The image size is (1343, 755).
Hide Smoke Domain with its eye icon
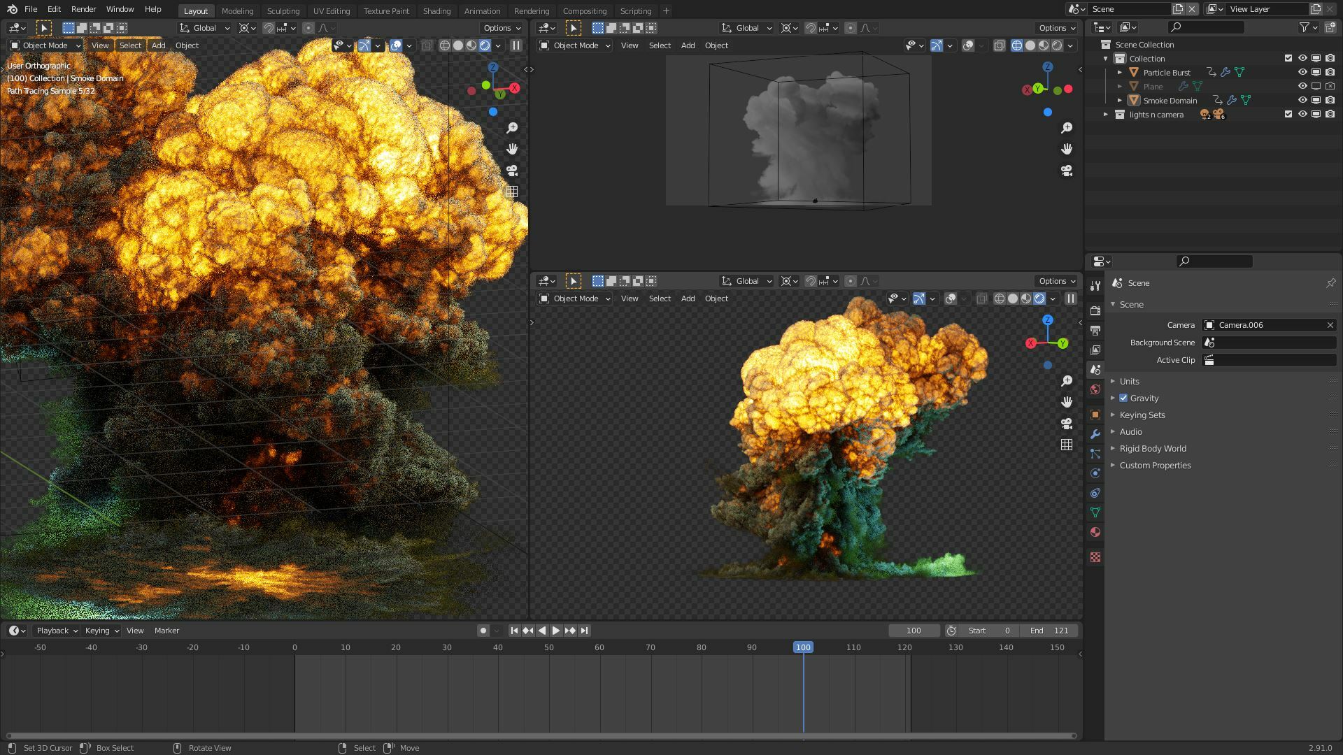point(1302,100)
